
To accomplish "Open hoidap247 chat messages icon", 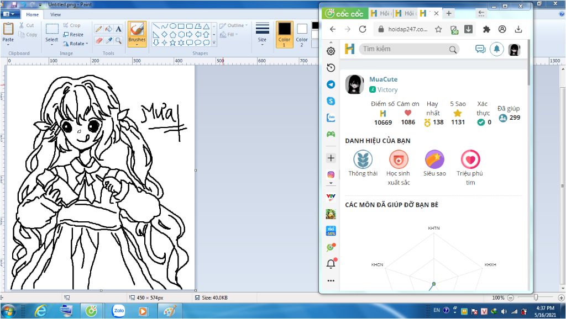I will tap(480, 49).
